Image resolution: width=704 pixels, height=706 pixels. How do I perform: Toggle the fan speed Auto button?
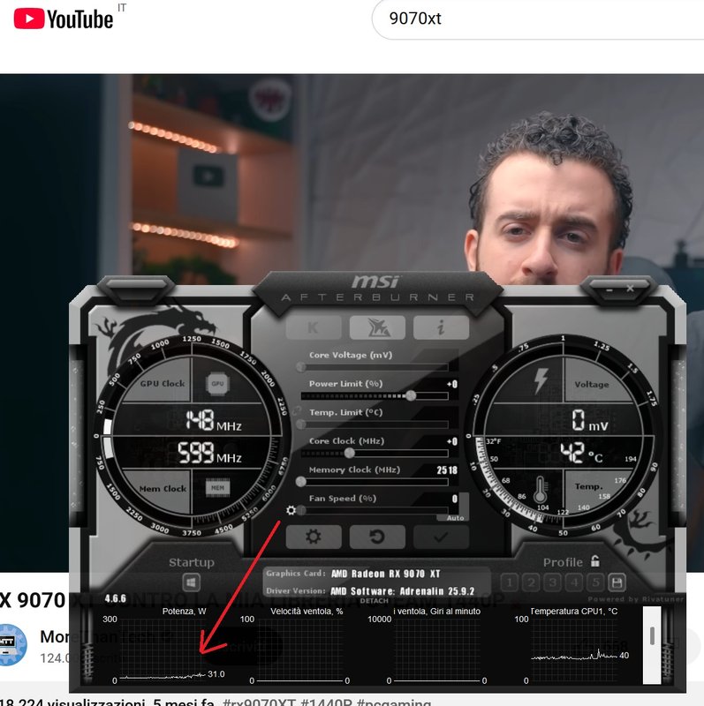pos(455,518)
